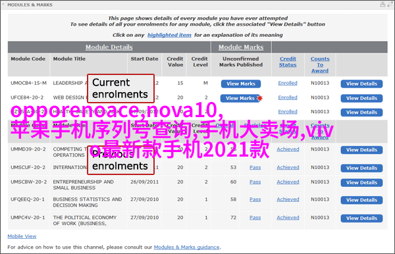The image size is (395, 254).
Task: Click View Marks for UMOCB4-15-M
Action: click(x=241, y=84)
